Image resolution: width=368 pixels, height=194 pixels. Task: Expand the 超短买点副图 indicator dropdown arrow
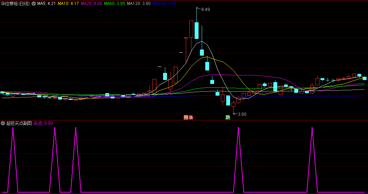click(x=3, y=123)
